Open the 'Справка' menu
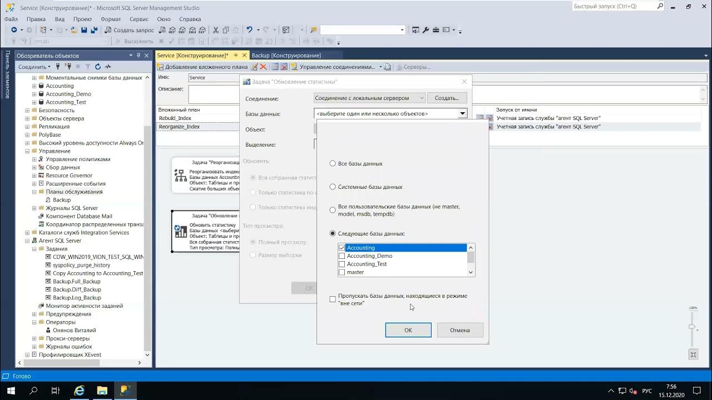Viewport: 712px width, 400px height. [x=190, y=19]
